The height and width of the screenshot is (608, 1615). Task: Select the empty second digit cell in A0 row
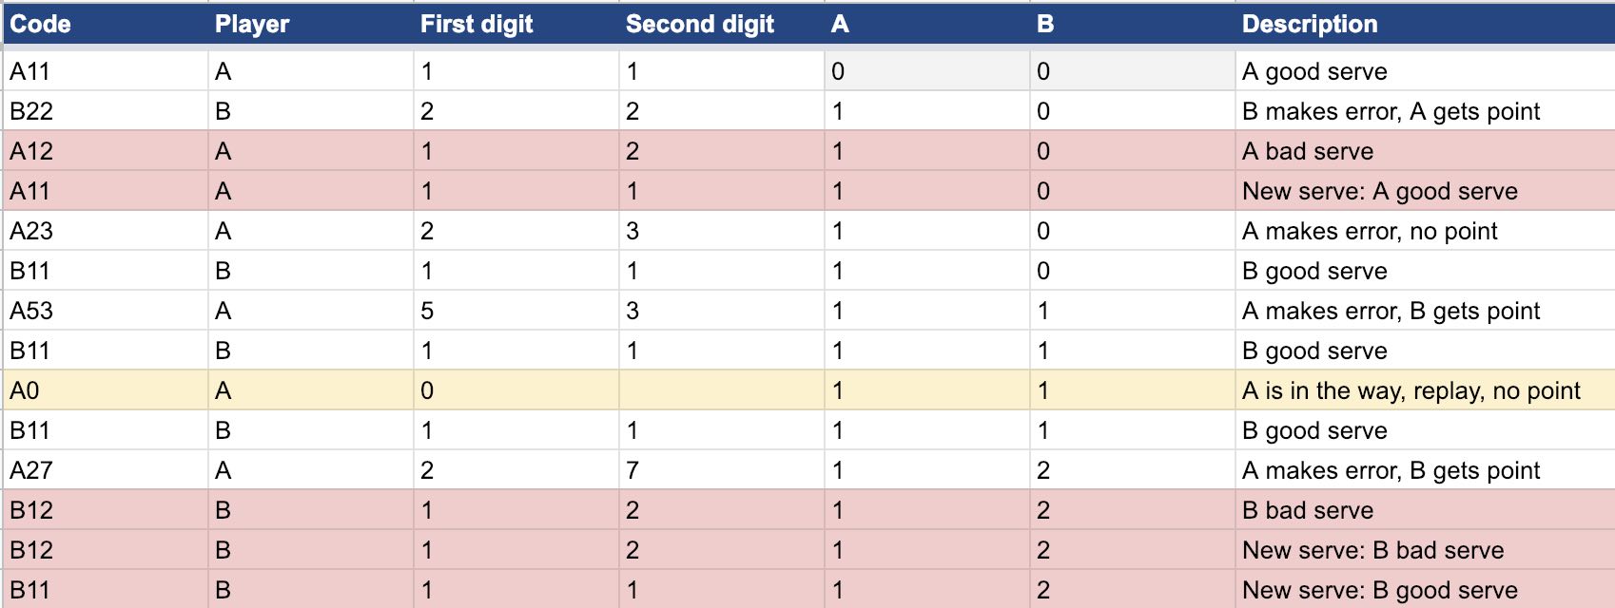[722, 390]
